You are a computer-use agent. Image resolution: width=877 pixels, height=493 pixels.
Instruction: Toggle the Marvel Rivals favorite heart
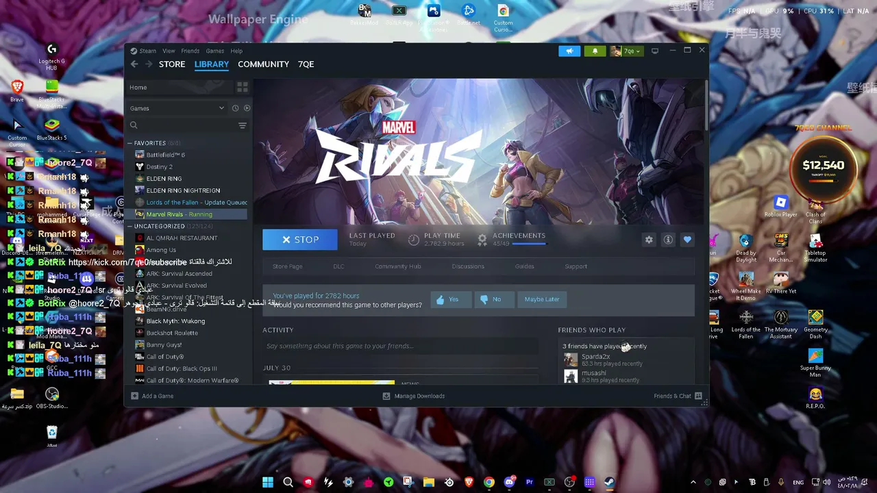[687, 240]
